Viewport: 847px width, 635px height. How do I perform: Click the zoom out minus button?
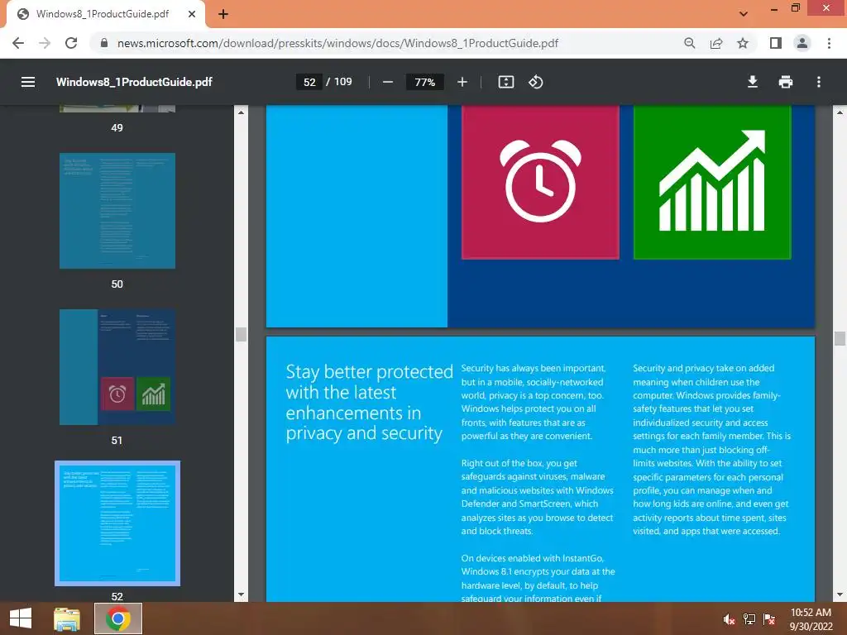pos(387,82)
